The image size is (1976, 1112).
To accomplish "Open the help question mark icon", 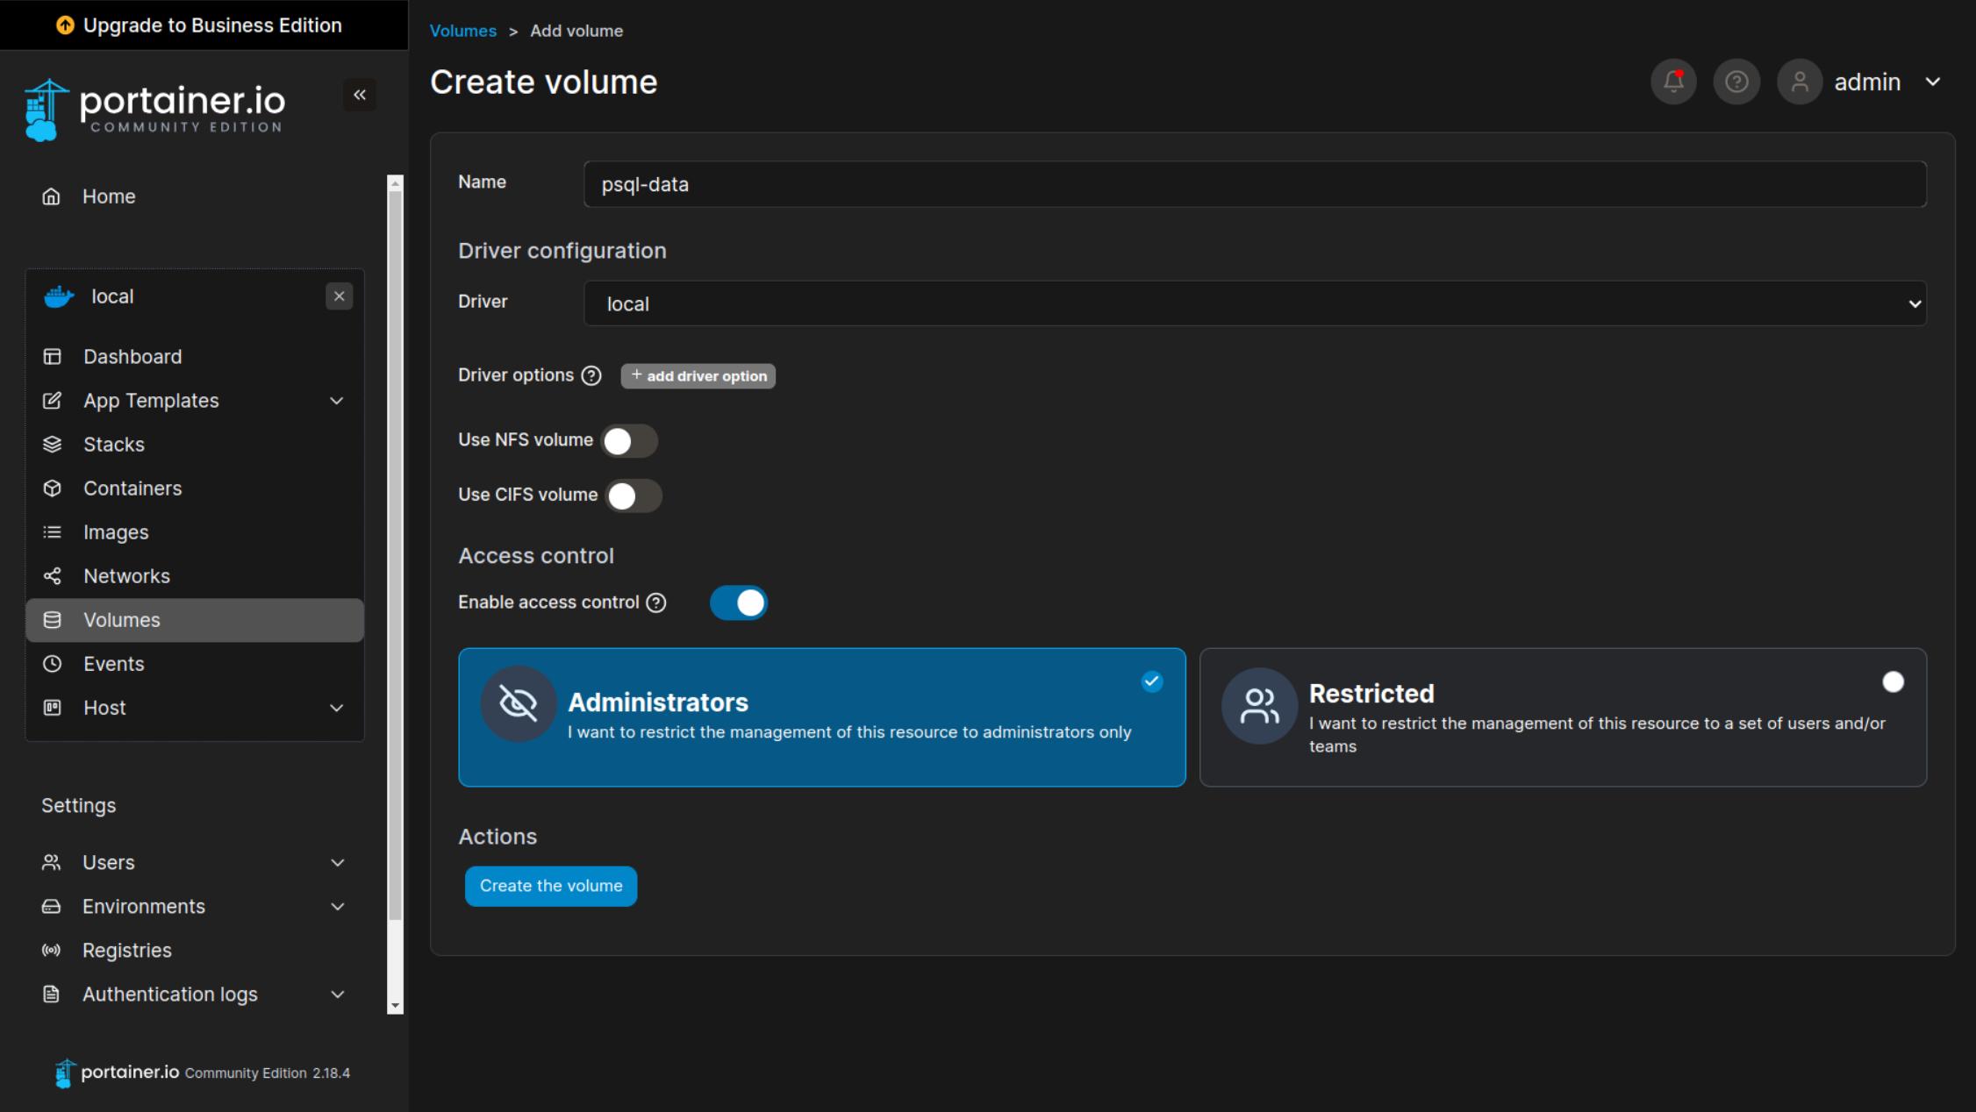I will click(x=1736, y=82).
